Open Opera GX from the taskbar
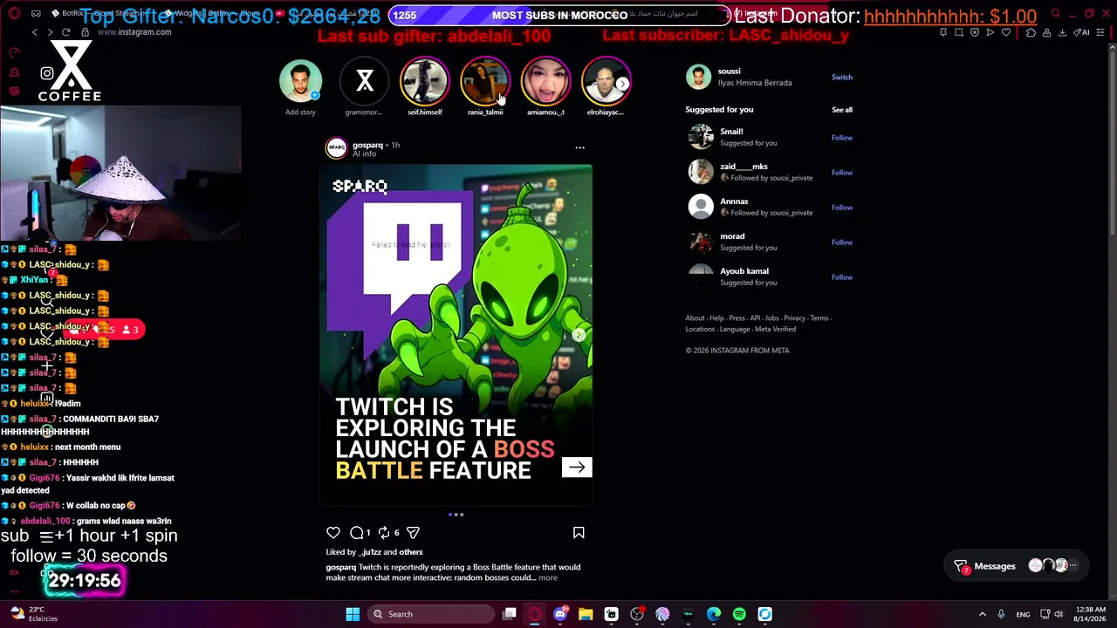The height and width of the screenshot is (628, 1117). 535,614
